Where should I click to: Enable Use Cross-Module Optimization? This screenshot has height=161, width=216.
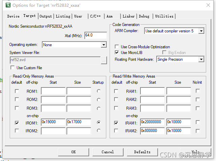[x=117, y=47]
